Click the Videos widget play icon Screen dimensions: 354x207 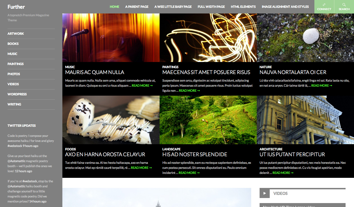[264, 193]
